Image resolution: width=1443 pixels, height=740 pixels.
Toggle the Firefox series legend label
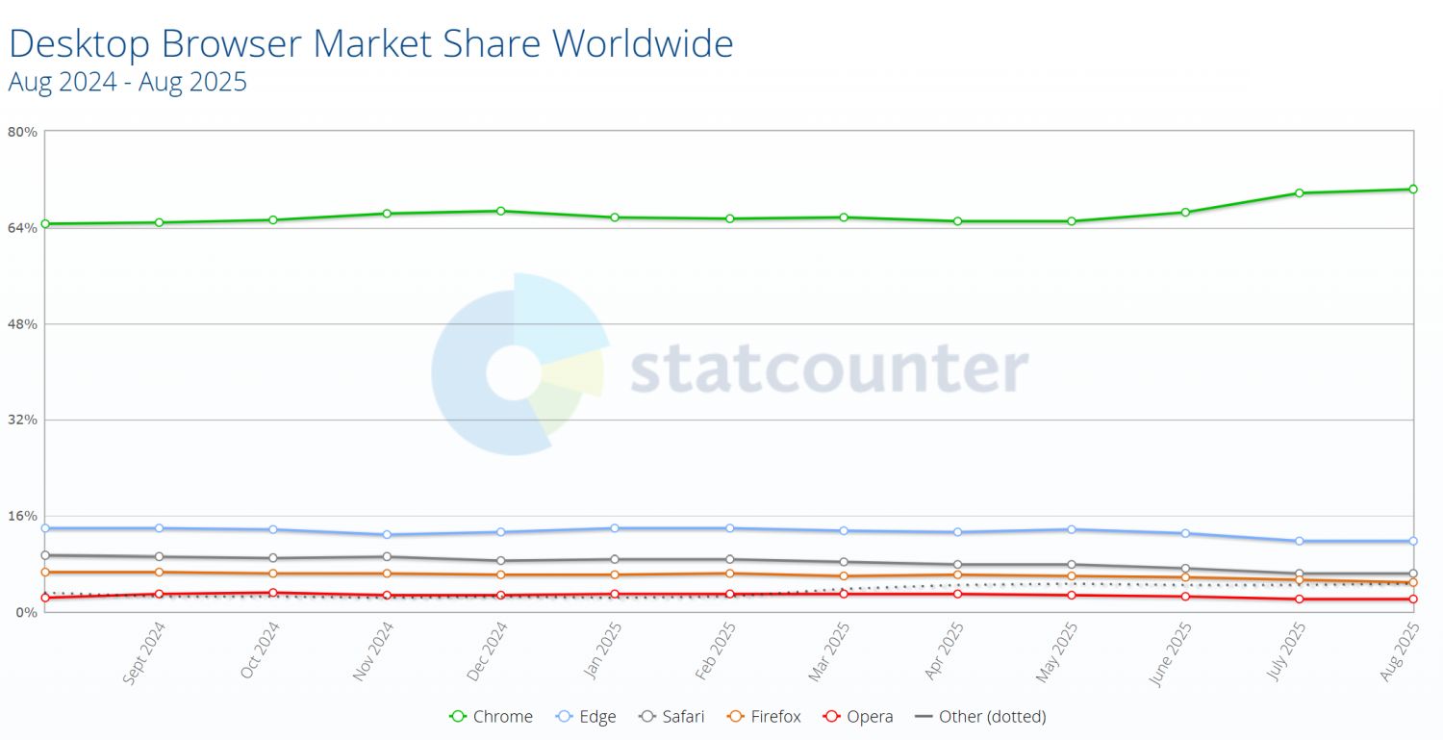pyautogui.click(x=773, y=716)
